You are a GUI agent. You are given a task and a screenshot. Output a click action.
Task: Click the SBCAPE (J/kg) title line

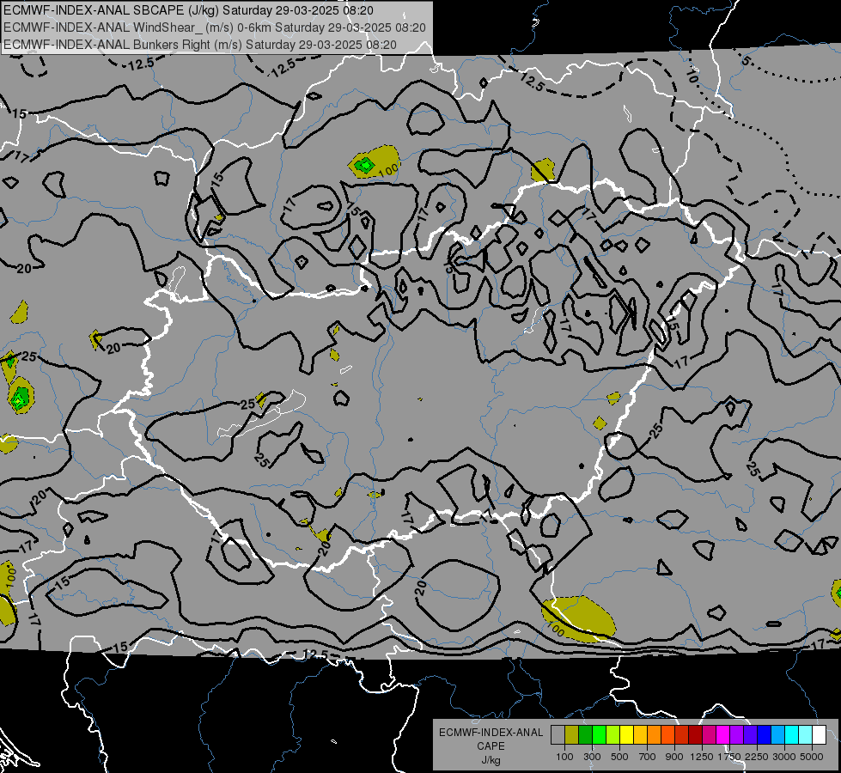[x=189, y=10]
